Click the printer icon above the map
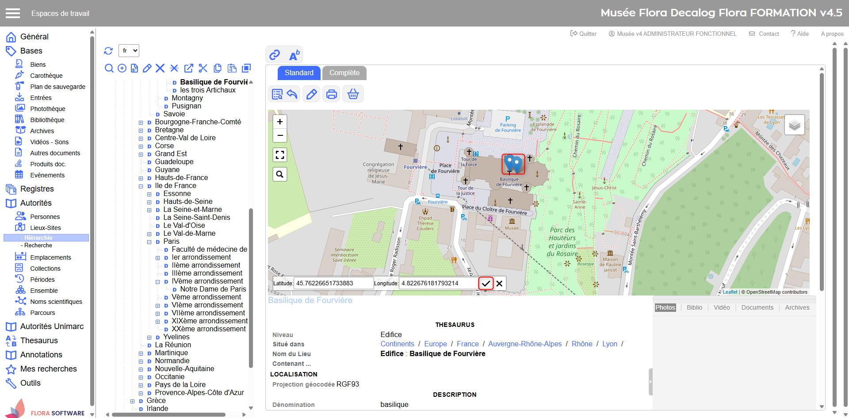This screenshot has height=418, width=849. (x=331, y=94)
